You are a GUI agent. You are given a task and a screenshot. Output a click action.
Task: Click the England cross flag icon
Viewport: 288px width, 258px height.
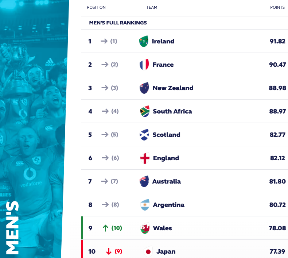point(145,158)
